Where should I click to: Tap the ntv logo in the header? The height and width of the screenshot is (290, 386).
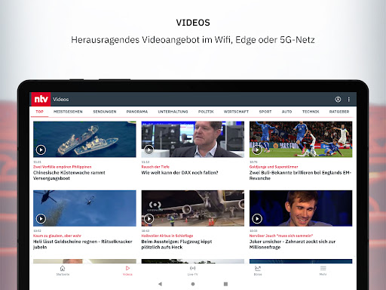tap(41, 99)
